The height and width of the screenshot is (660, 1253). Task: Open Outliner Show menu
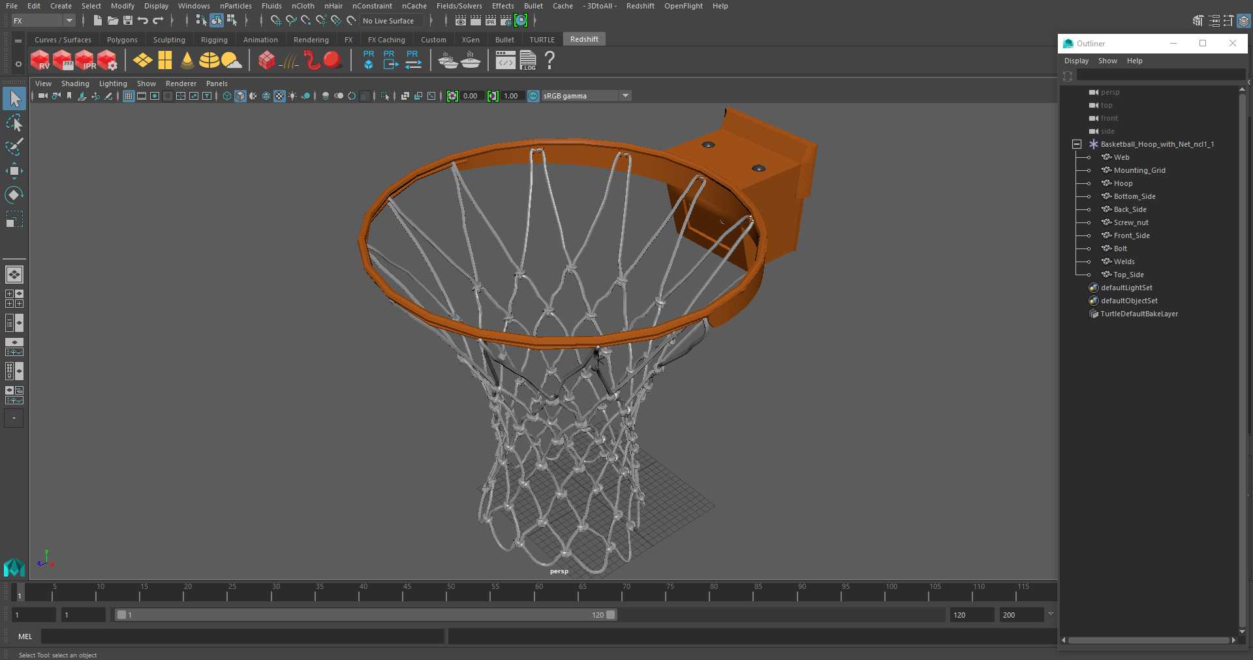1107,61
